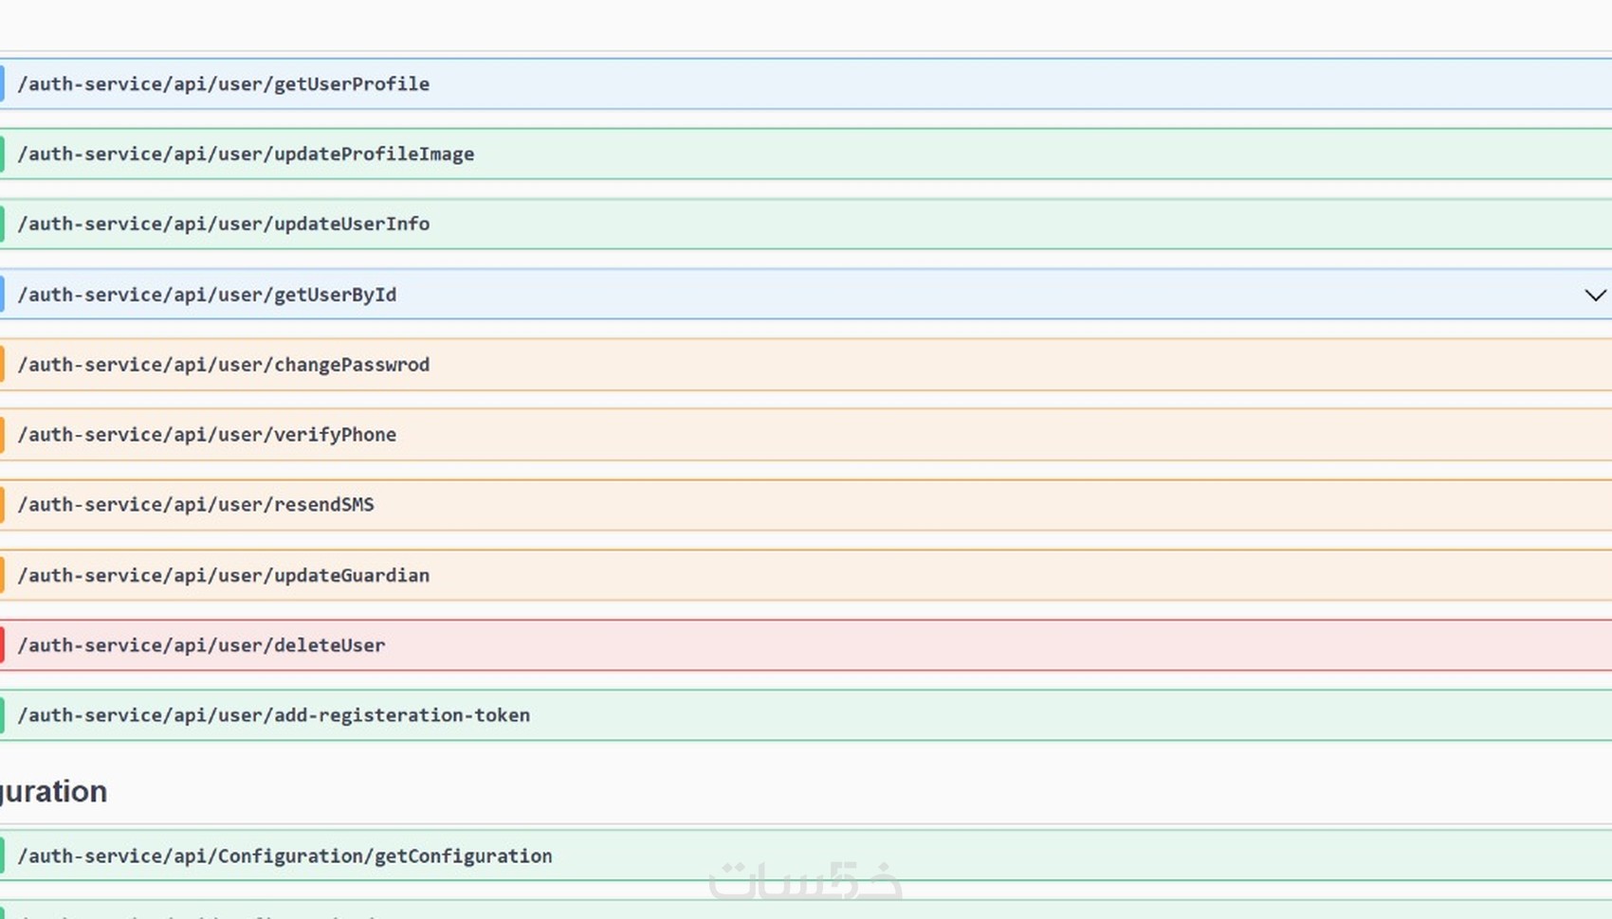Toggle the chevron arrow on getUserById row
The height and width of the screenshot is (919, 1612).
tap(1595, 295)
